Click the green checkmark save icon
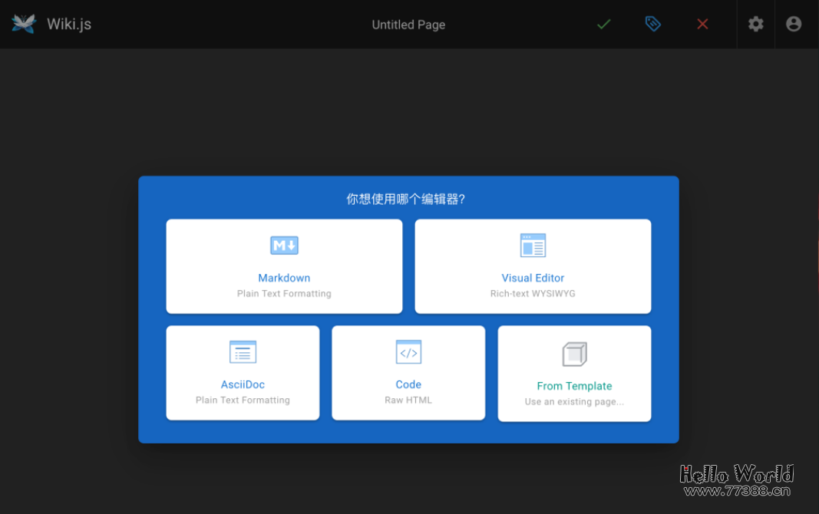The image size is (819, 514). [603, 24]
